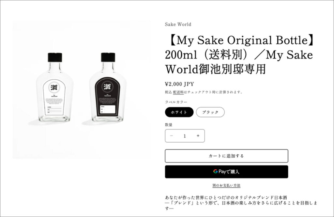Screen dimensions: 334x217
Task: Click the quantity number input field
Action: [185, 136]
